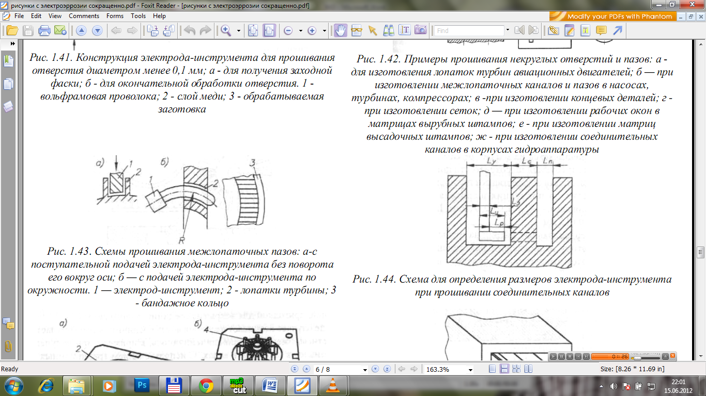The image size is (706, 396).
Task: Open the Pages panel in the sidebar
Action: 8,84
